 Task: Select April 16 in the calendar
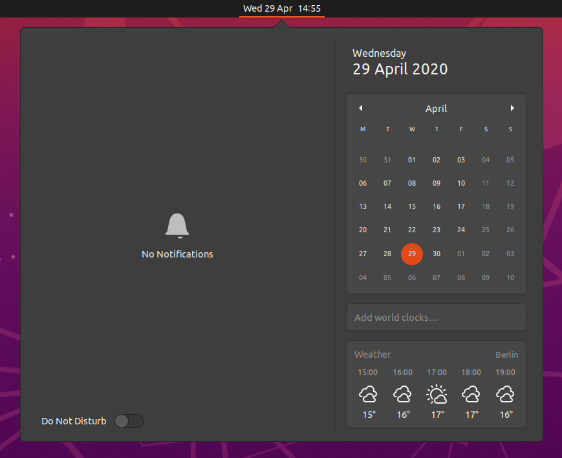point(436,206)
